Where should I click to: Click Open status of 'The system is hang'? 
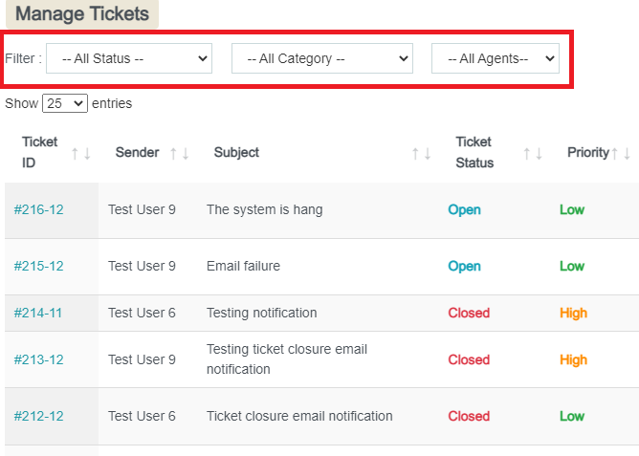pyautogui.click(x=464, y=209)
